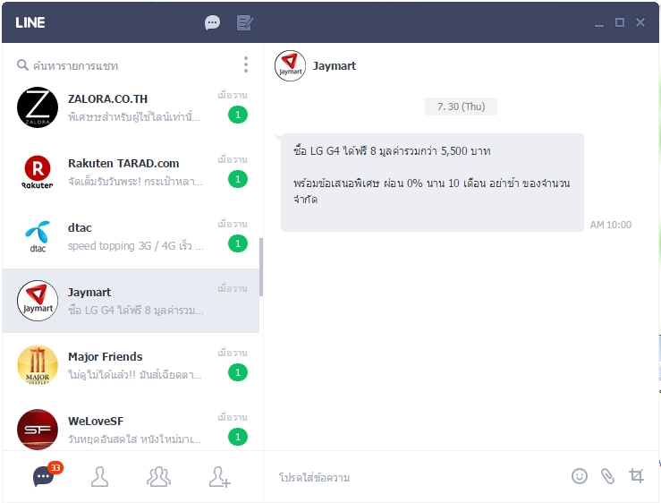
Task: Click dtac preview 'speed topping 3G / 4G'
Action: [136, 245]
